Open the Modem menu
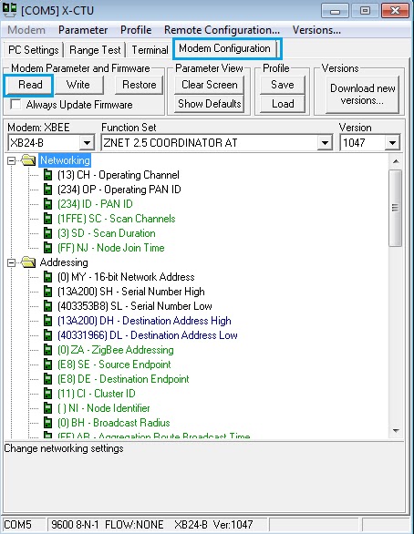The width and height of the screenshot is (414, 534). [x=26, y=30]
